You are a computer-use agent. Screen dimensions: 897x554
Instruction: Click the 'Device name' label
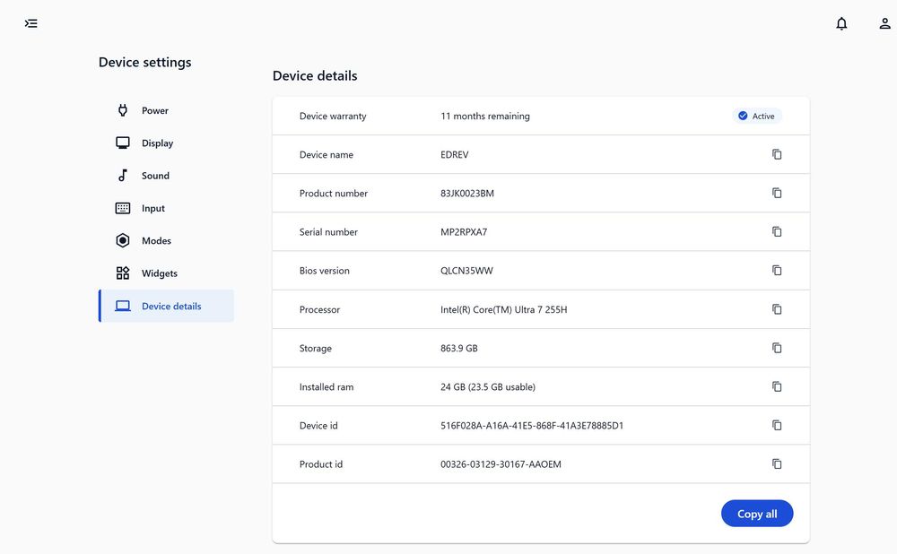[x=327, y=155]
